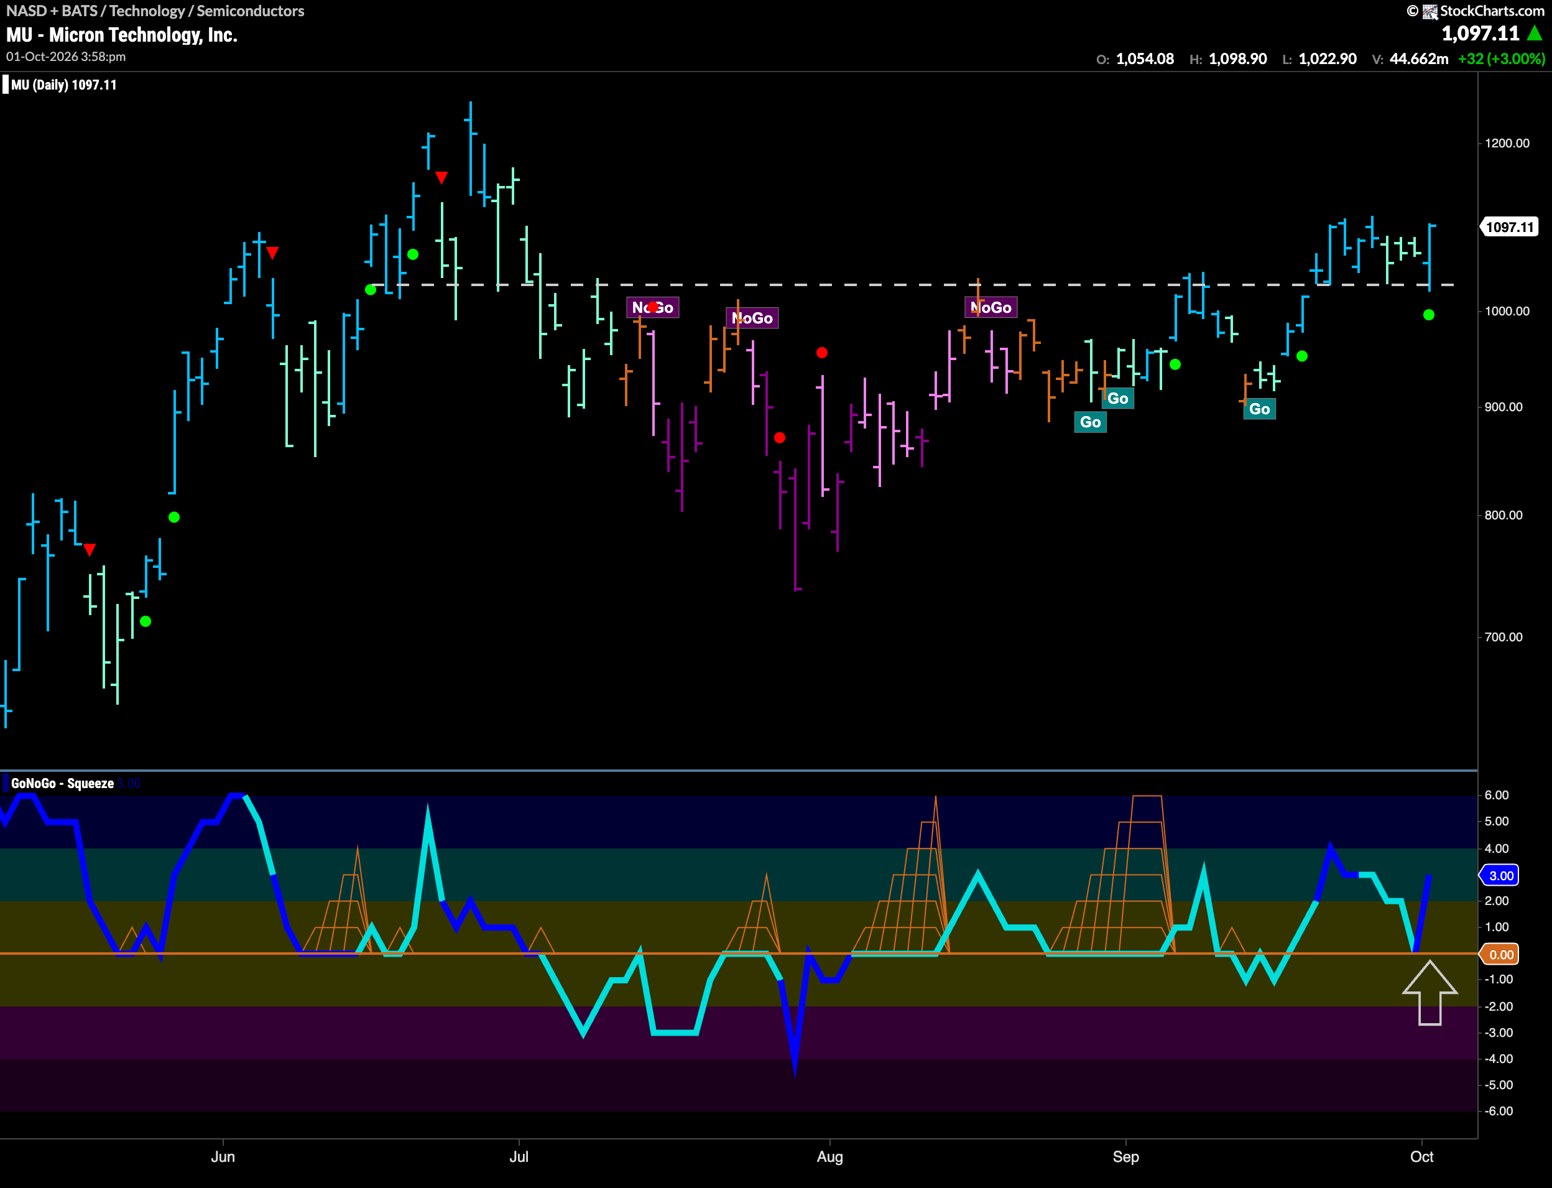Click the dashed horizontal resistance line
Screen dimensions: 1552x1188
(x=912, y=285)
